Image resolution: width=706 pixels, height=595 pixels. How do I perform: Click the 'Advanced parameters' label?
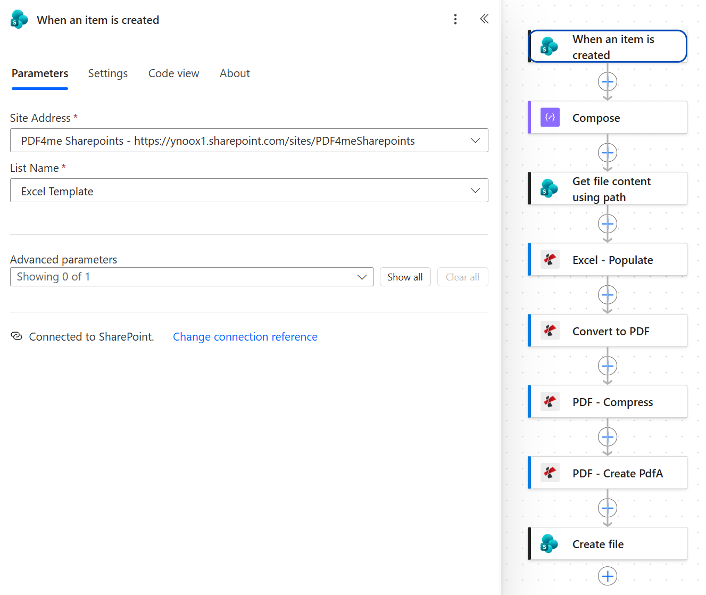point(63,259)
